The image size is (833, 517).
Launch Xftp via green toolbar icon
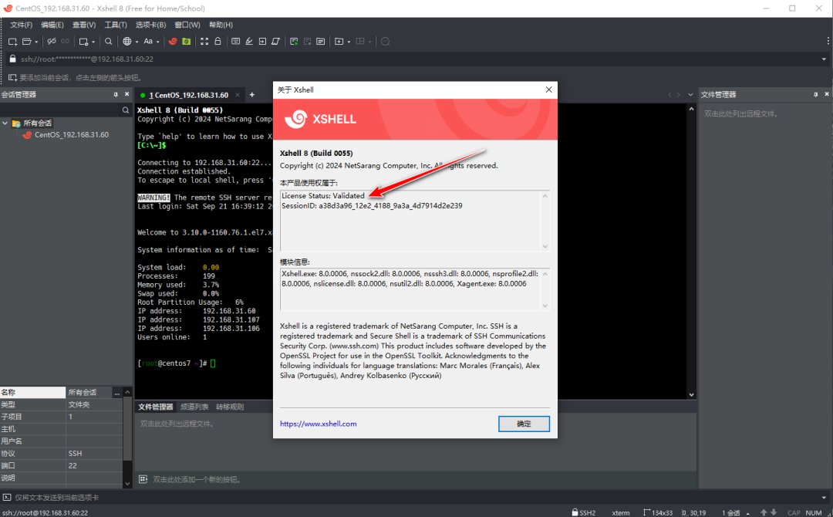(x=187, y=42)
